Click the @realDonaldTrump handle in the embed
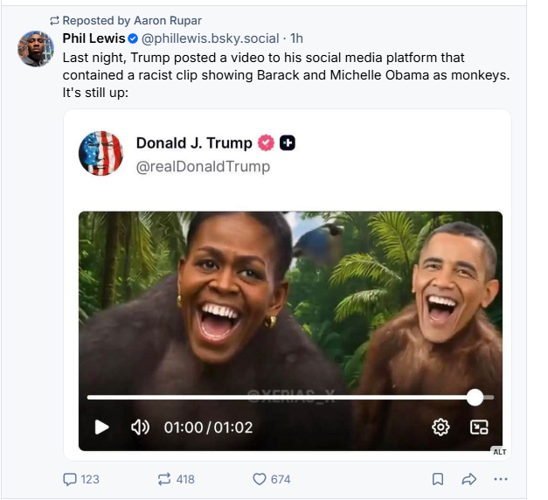 point(203,166)
